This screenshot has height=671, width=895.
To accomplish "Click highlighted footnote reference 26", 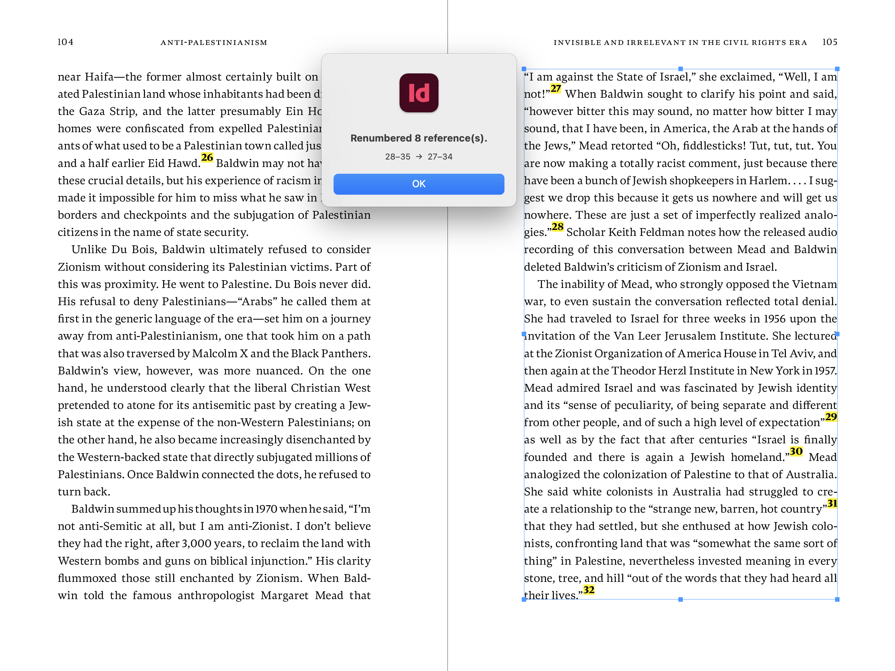I will (207, 158).
